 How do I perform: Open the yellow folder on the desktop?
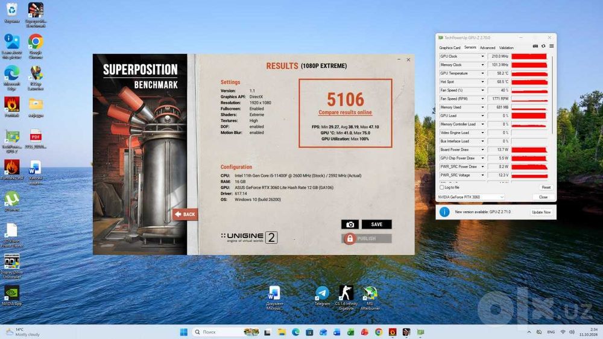[36, 107]
